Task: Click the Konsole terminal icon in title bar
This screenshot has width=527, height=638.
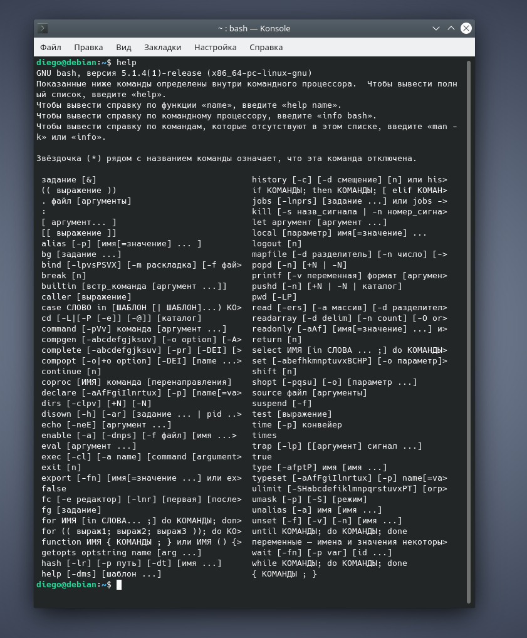Action: (43, 28)
